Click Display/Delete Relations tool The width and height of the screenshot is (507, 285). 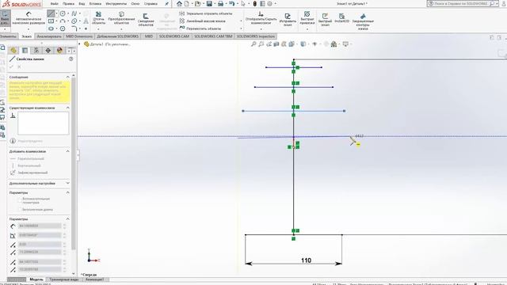tap(261, 18)
